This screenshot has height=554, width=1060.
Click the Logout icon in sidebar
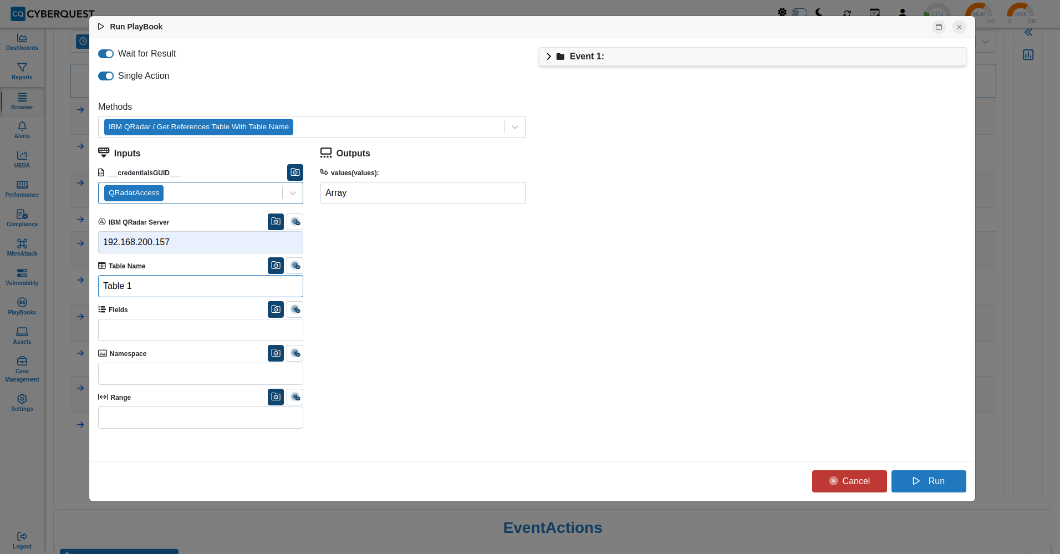click(22, 536)
